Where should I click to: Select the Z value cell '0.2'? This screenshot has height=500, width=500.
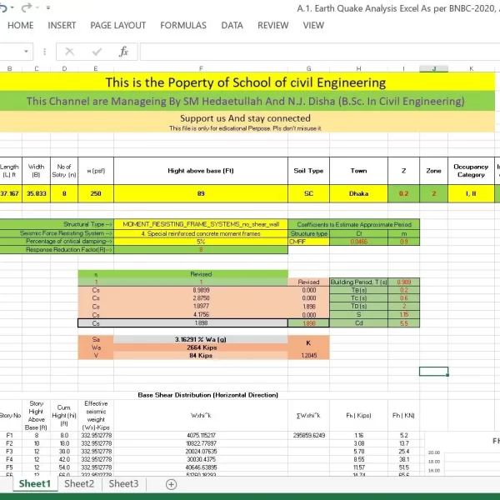point(403,193)
